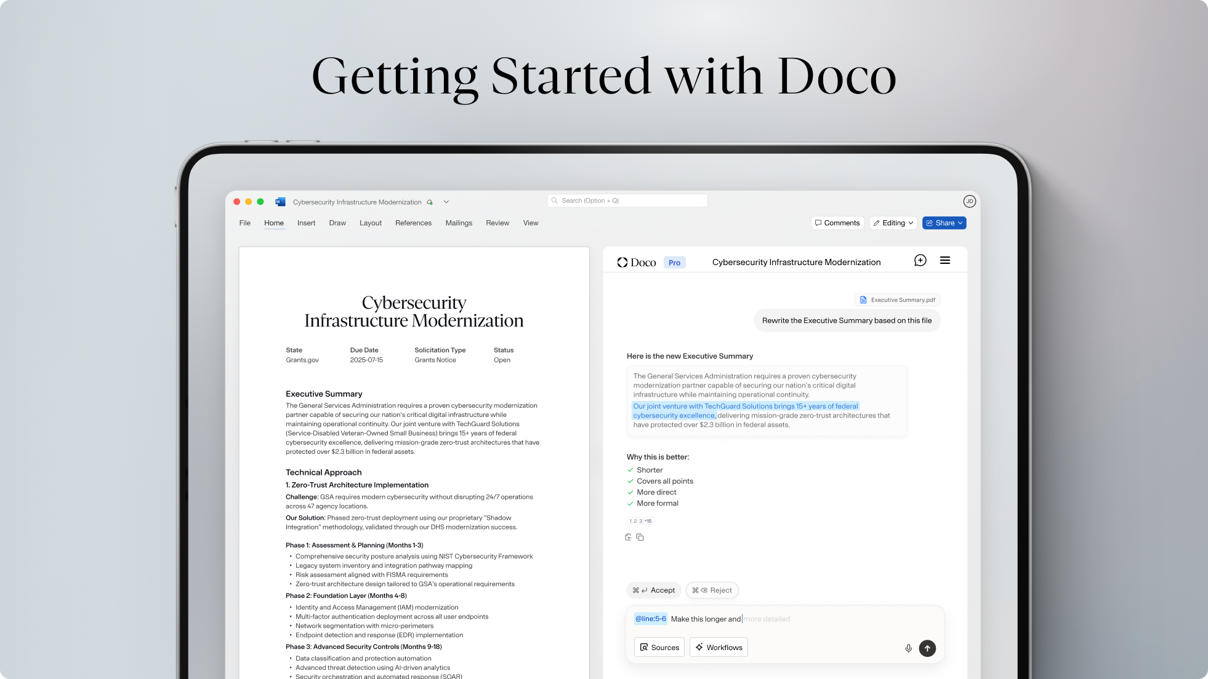Switch to the Insert tab
The image size is (1208, 679).
coord(306,223)
